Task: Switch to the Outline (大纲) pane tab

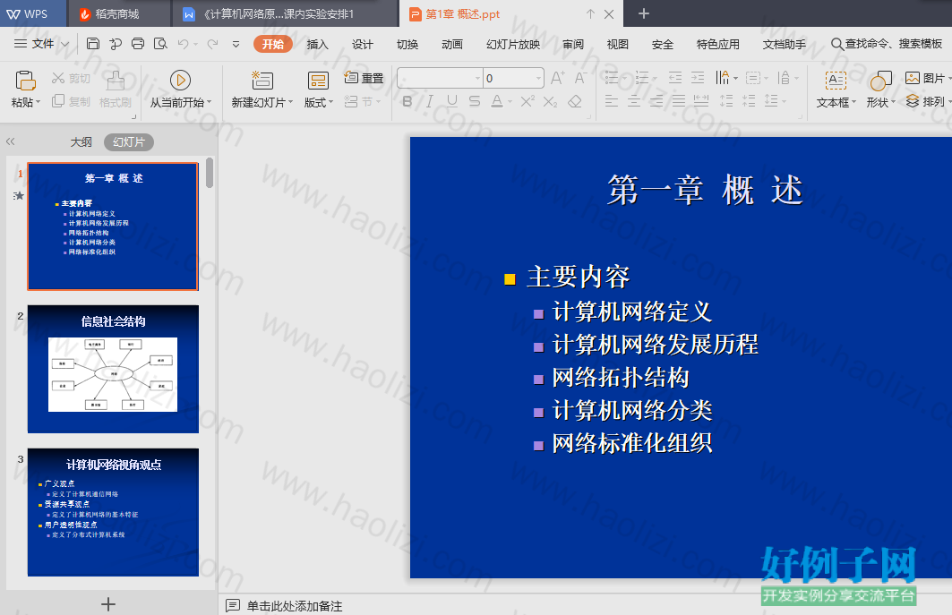Action: click(x=81, y=142)
